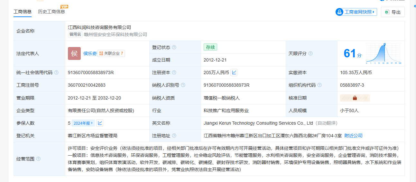Screen dimensions: 416x182
Task: Open the 工商信息 tab
Action: [23, 12]
